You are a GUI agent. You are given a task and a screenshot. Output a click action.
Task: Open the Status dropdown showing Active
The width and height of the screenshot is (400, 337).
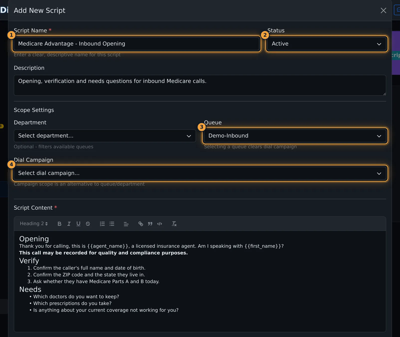tap(326, 44)
